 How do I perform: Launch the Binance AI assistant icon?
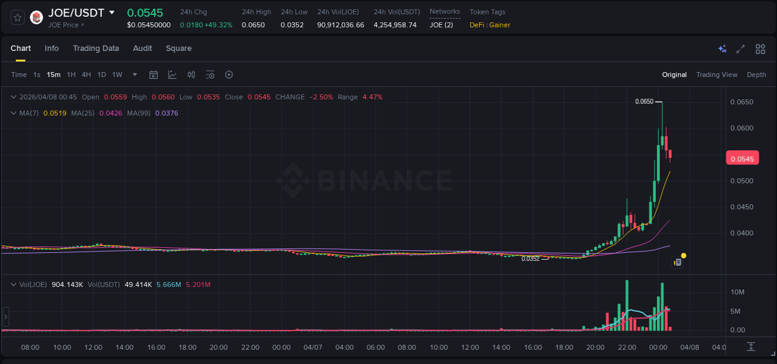[721, 48]
